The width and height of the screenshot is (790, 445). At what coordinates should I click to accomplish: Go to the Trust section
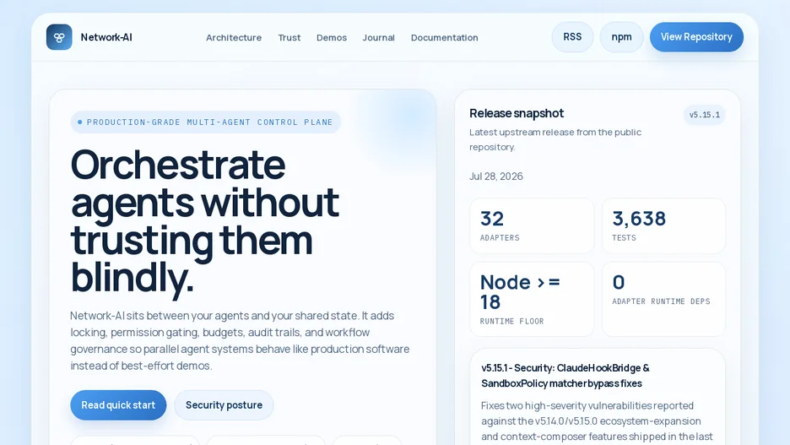tap(289, 38)
